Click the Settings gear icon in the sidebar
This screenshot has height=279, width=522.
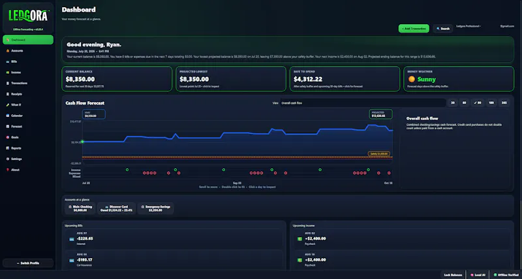tap(7, 159)
